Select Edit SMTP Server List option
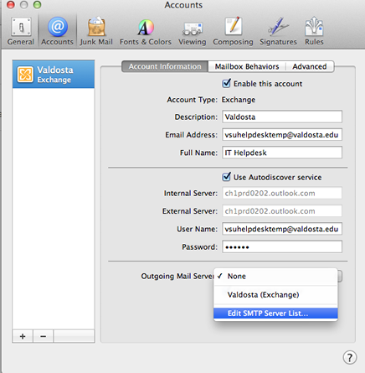Viewport: 365px width, 373px height. (275, 313)
